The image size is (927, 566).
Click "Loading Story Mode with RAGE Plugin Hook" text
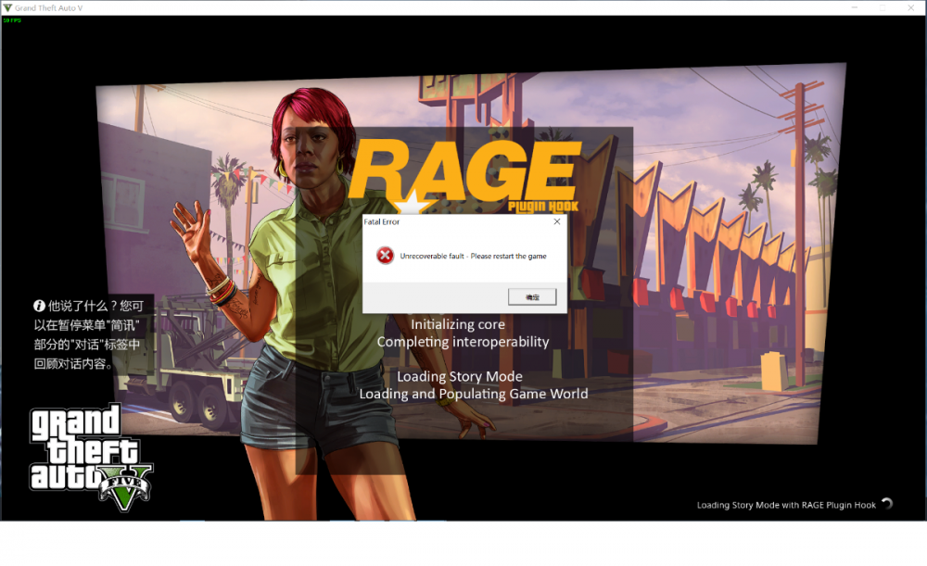(786, 505)
